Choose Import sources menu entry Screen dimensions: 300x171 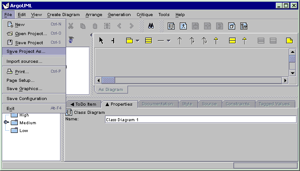pyautogui.click(x=34, y=61)
